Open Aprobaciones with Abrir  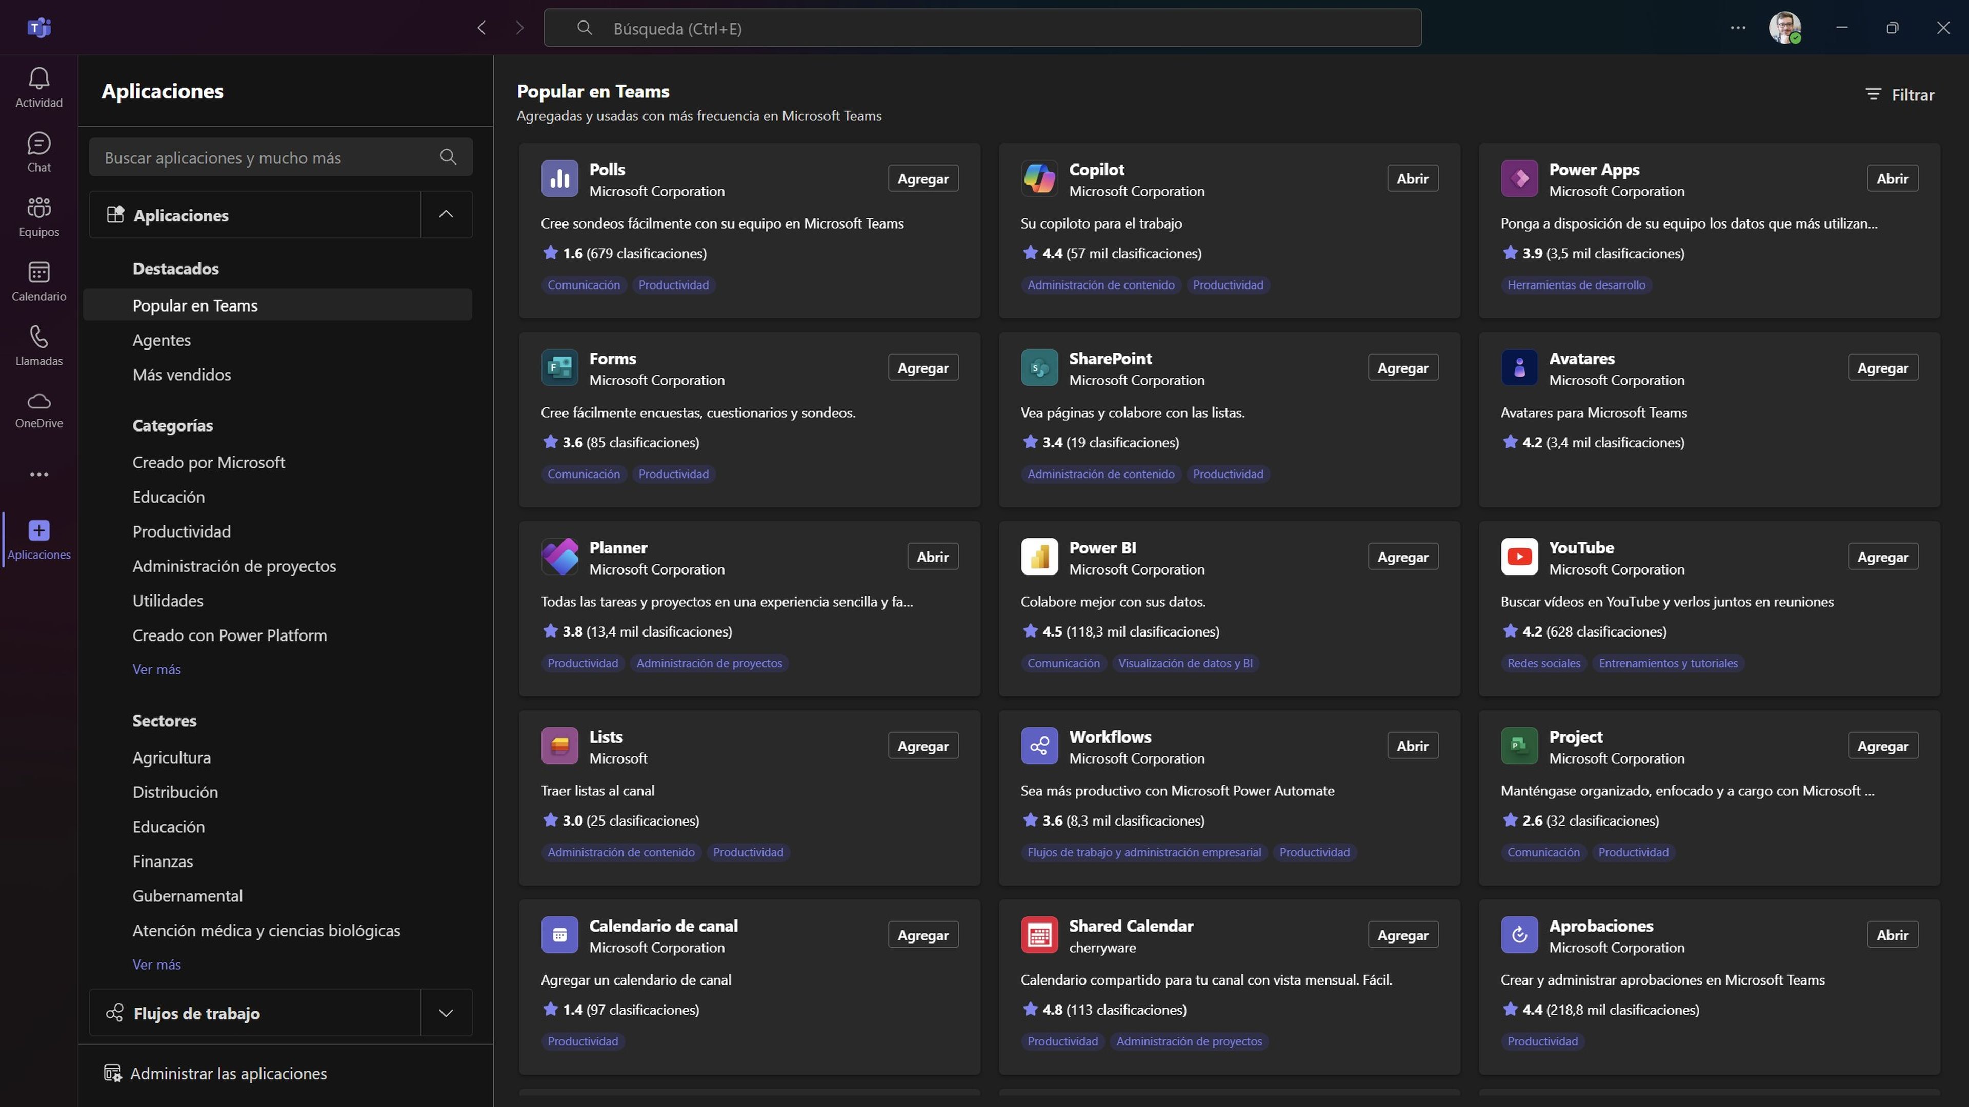(x=1893, y=935)
